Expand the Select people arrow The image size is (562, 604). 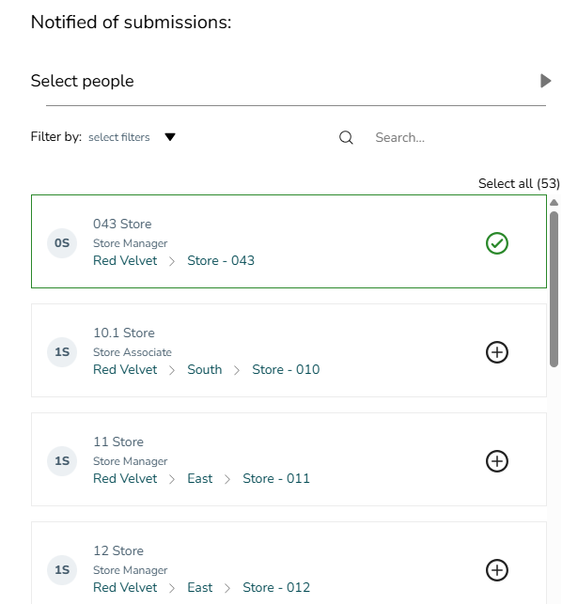[x=545, y=81]
